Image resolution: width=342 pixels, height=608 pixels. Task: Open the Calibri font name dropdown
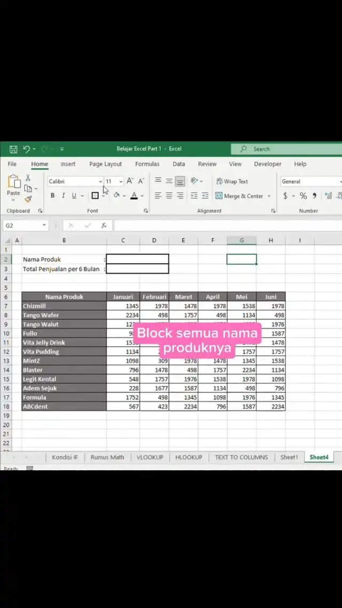[100, 182]
